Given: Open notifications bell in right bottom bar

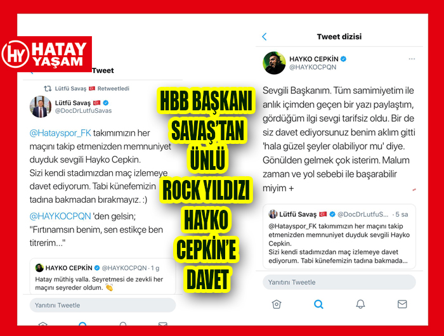Looking at the screenshot, I should point(360,304).
